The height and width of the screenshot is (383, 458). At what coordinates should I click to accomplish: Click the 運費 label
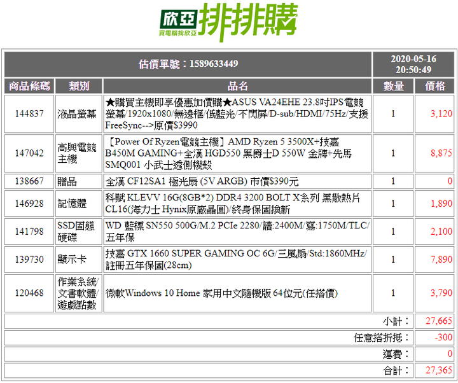[x=396, y=354]
